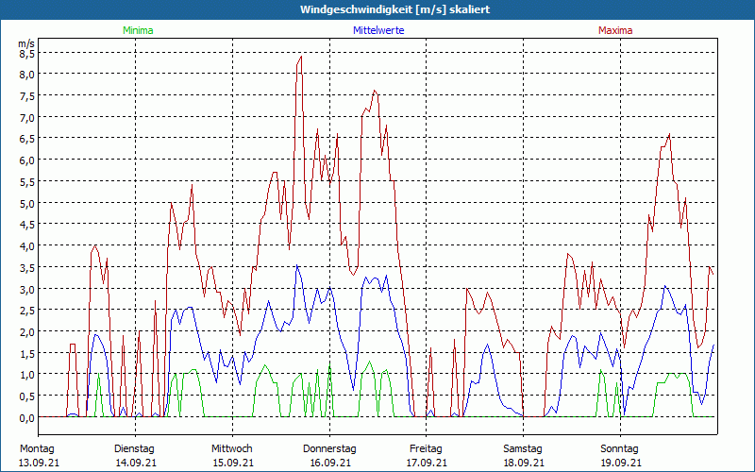Click the 'Mittwoch' day label
755x472 pixels.
(232, 449)
